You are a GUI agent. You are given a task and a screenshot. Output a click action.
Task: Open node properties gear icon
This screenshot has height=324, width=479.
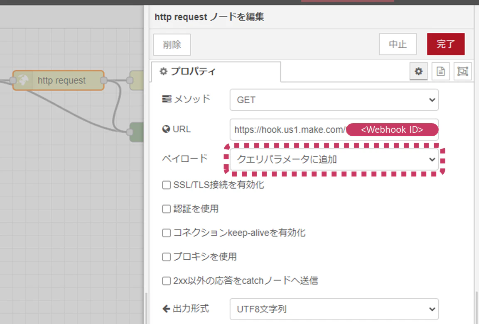click(x=418, y=71)
